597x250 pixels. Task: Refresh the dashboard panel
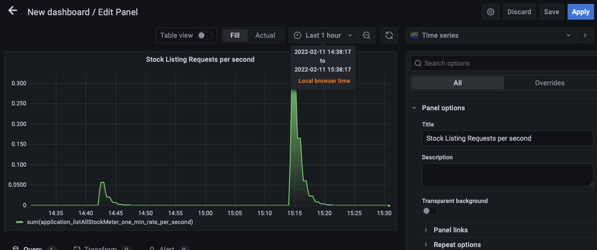pyautogui.click(x=389, y=35)
